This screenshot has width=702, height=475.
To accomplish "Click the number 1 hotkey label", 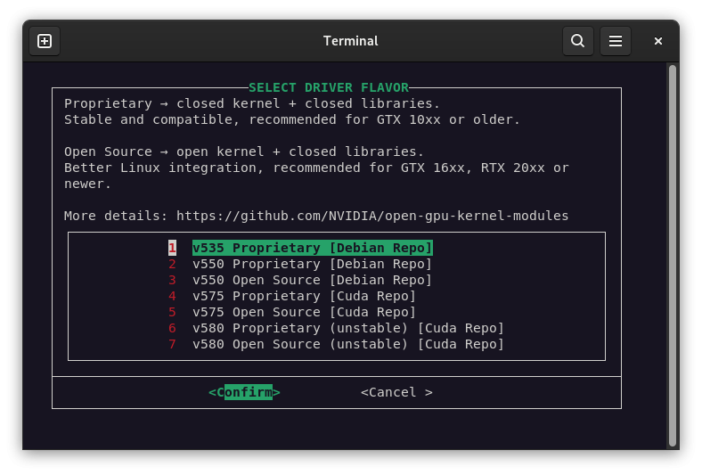I will coord(172,248).
